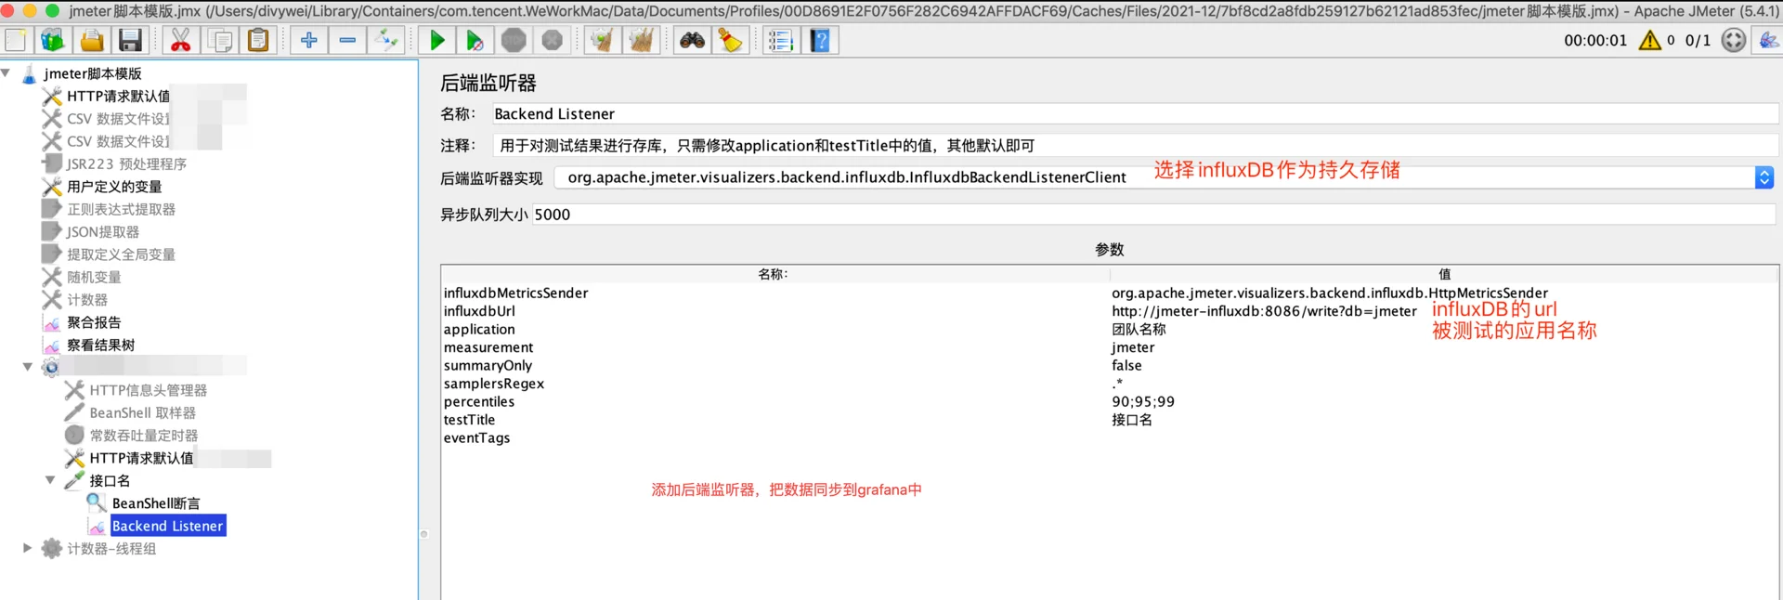The height and width of the screenshot is (600, 1783).
Task: Click the 值 column header
Action: tap(1444, 274)
